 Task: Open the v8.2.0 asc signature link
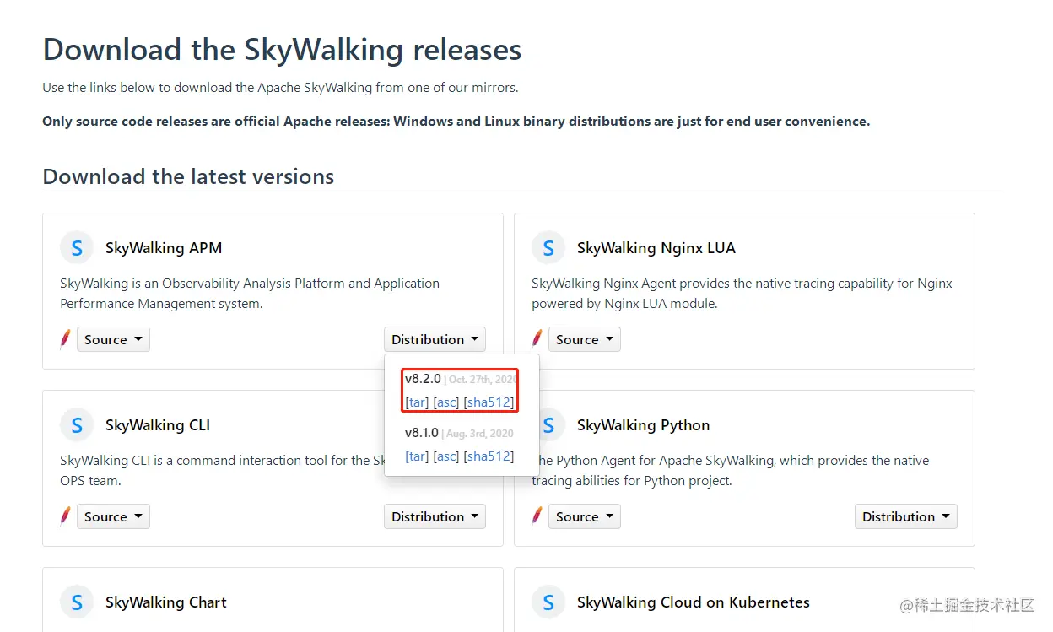pyautogui.click(x=446, y=402)
